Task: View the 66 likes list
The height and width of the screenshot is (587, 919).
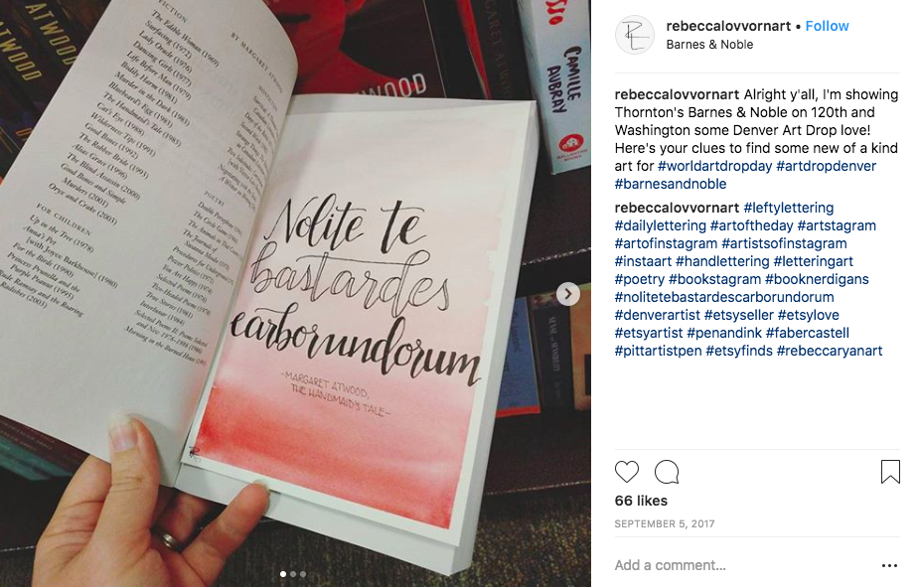Action: click(641, 501)
